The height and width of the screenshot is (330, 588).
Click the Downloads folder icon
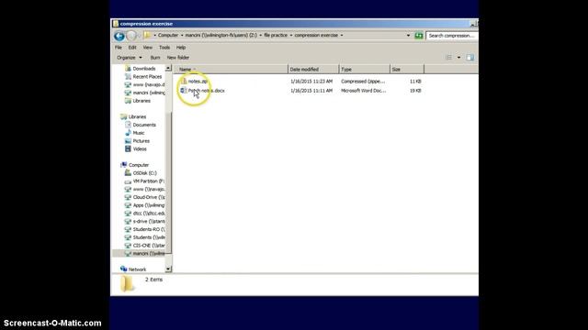(128, 69)
